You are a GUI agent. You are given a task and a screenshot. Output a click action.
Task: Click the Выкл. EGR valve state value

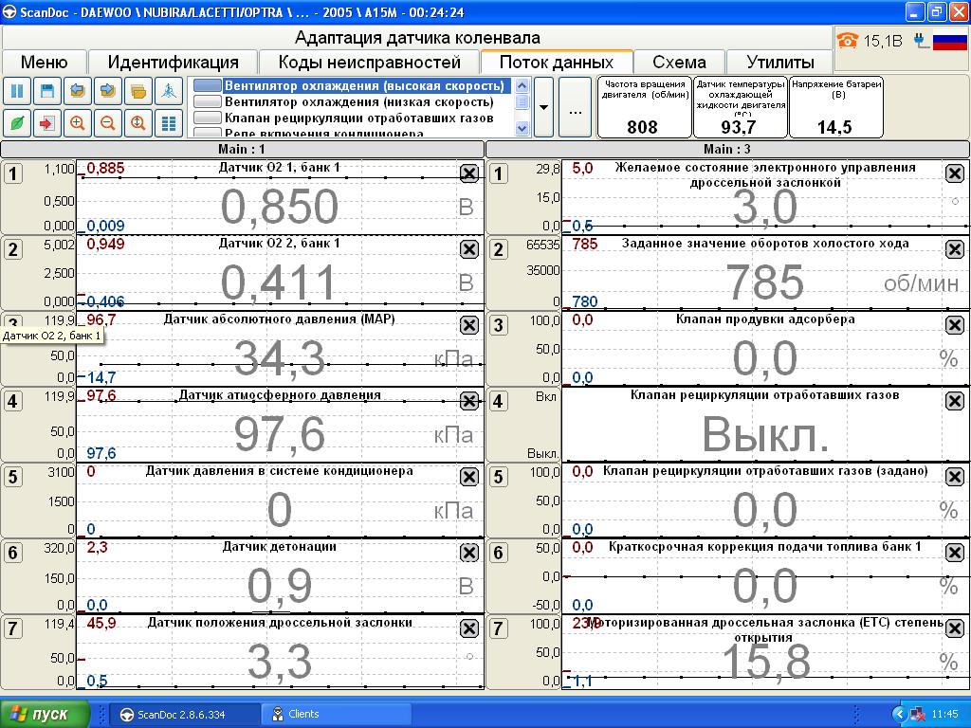click(765, 434)
